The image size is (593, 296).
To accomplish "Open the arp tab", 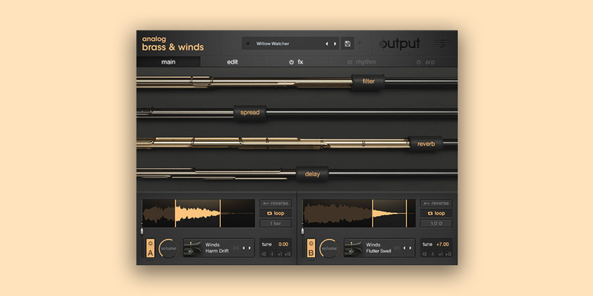I will click(425, 62).
